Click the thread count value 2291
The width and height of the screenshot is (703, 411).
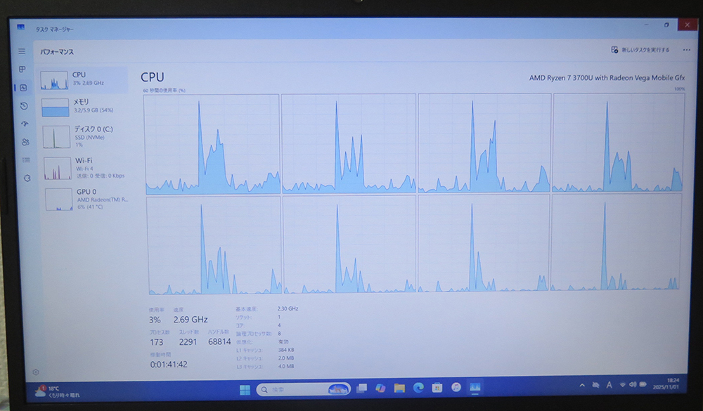pos(188,342)
